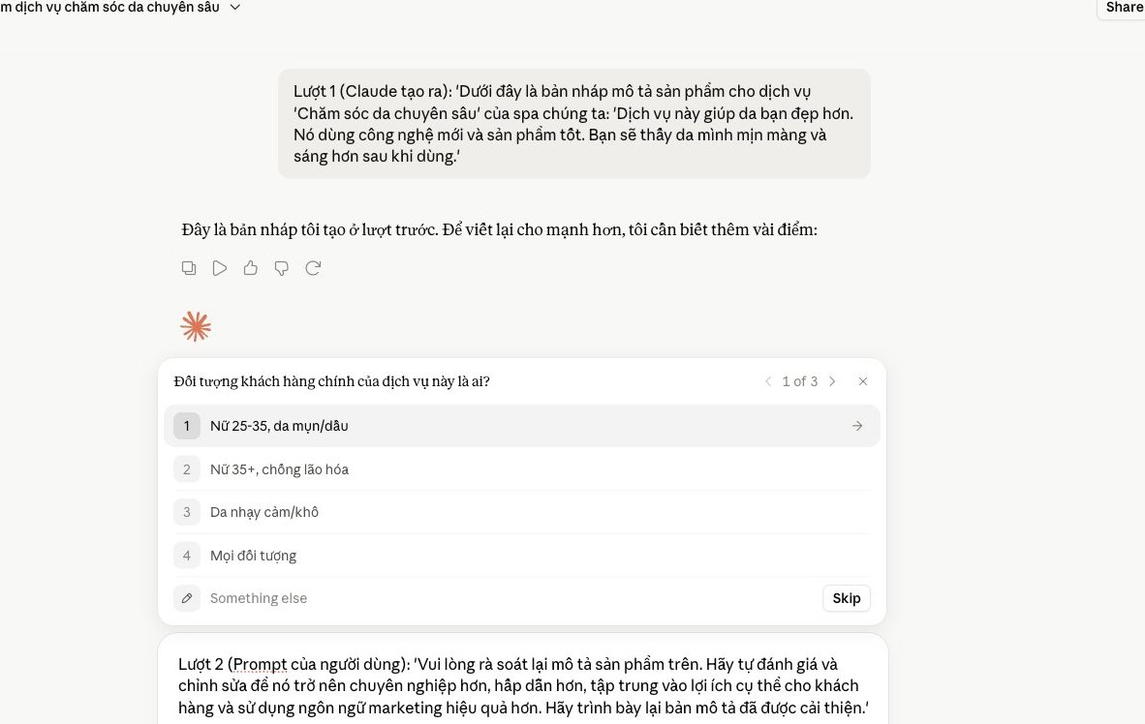Go to previous question with left chevron

[x=768, y=381]
